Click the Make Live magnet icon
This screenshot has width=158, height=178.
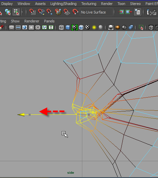(x=75, y=12)
